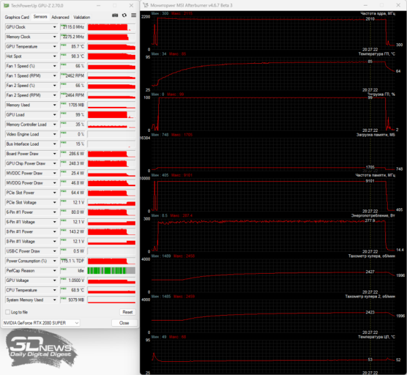This screenshot has width=407, height=375.
Task: Click the Close button in GPU-Z
Action: tap(124, 323)
